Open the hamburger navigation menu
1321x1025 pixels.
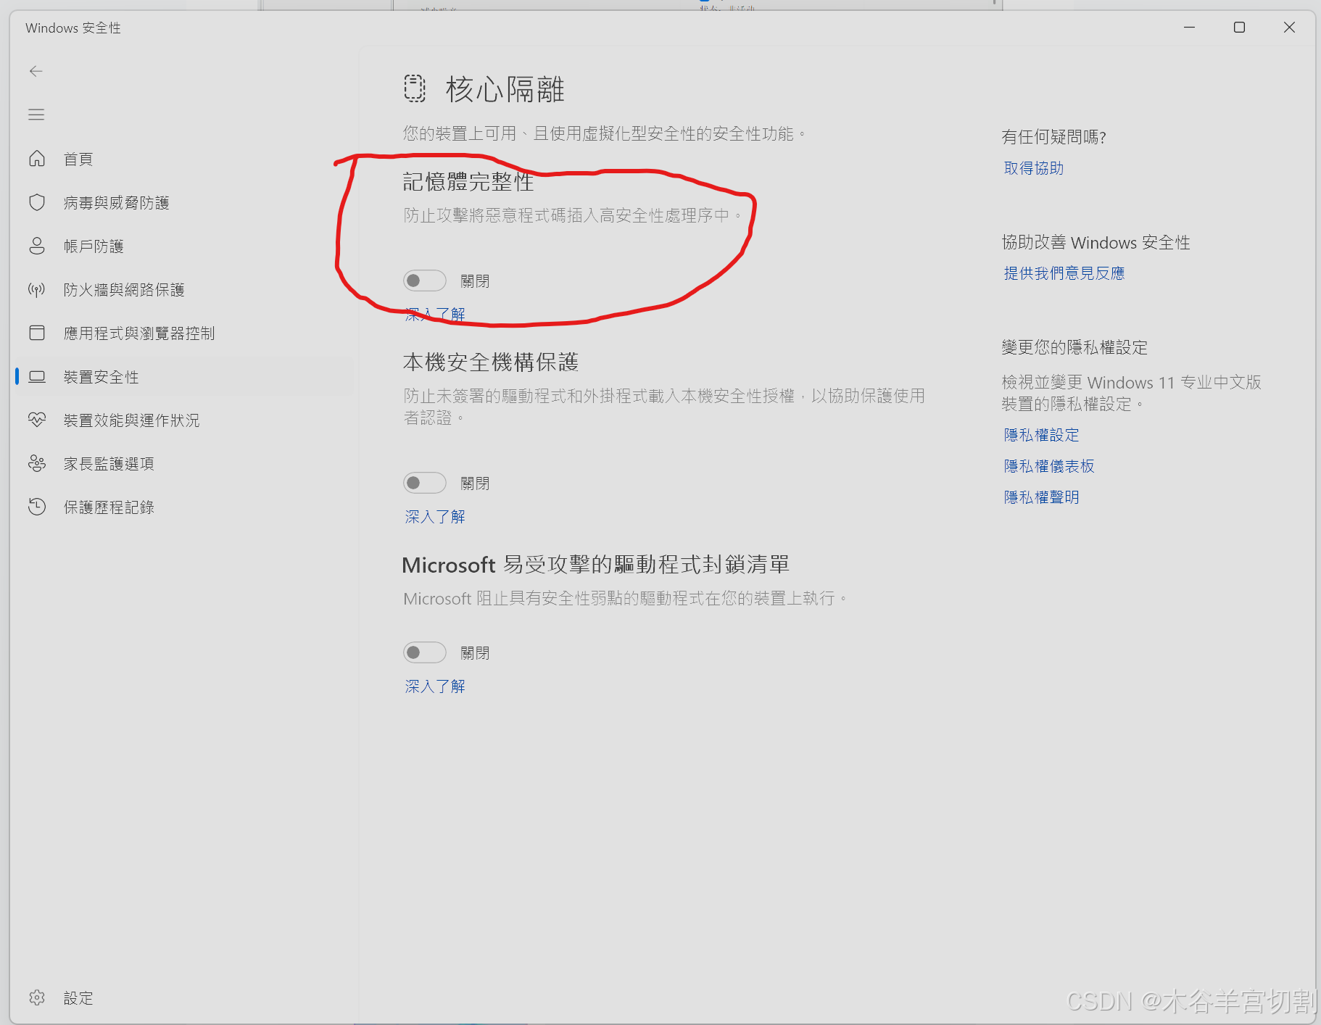tap(36, 115)
